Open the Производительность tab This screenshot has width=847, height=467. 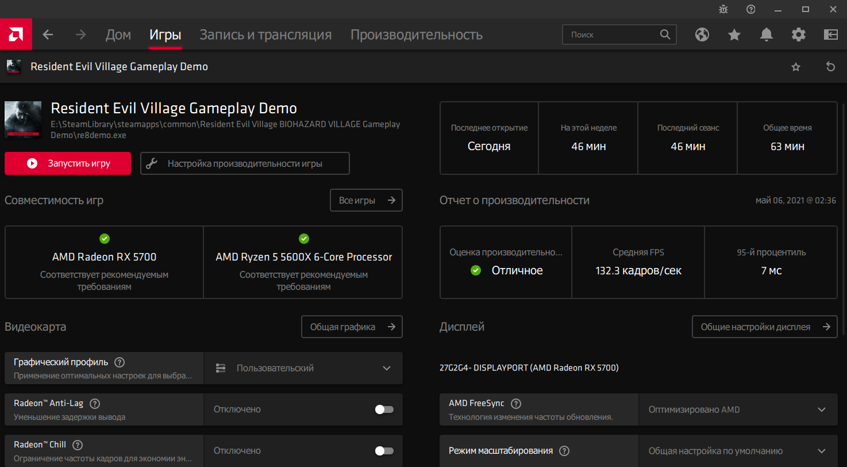coord(417,35)
